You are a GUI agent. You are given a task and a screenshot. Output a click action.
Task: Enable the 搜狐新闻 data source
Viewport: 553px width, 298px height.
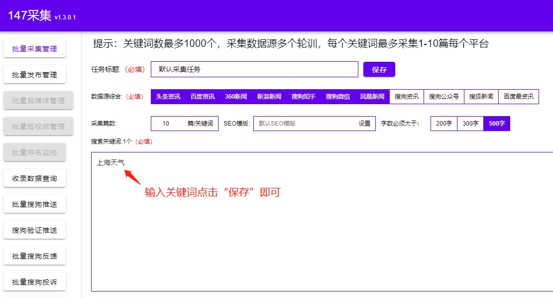tap(481, 96)
